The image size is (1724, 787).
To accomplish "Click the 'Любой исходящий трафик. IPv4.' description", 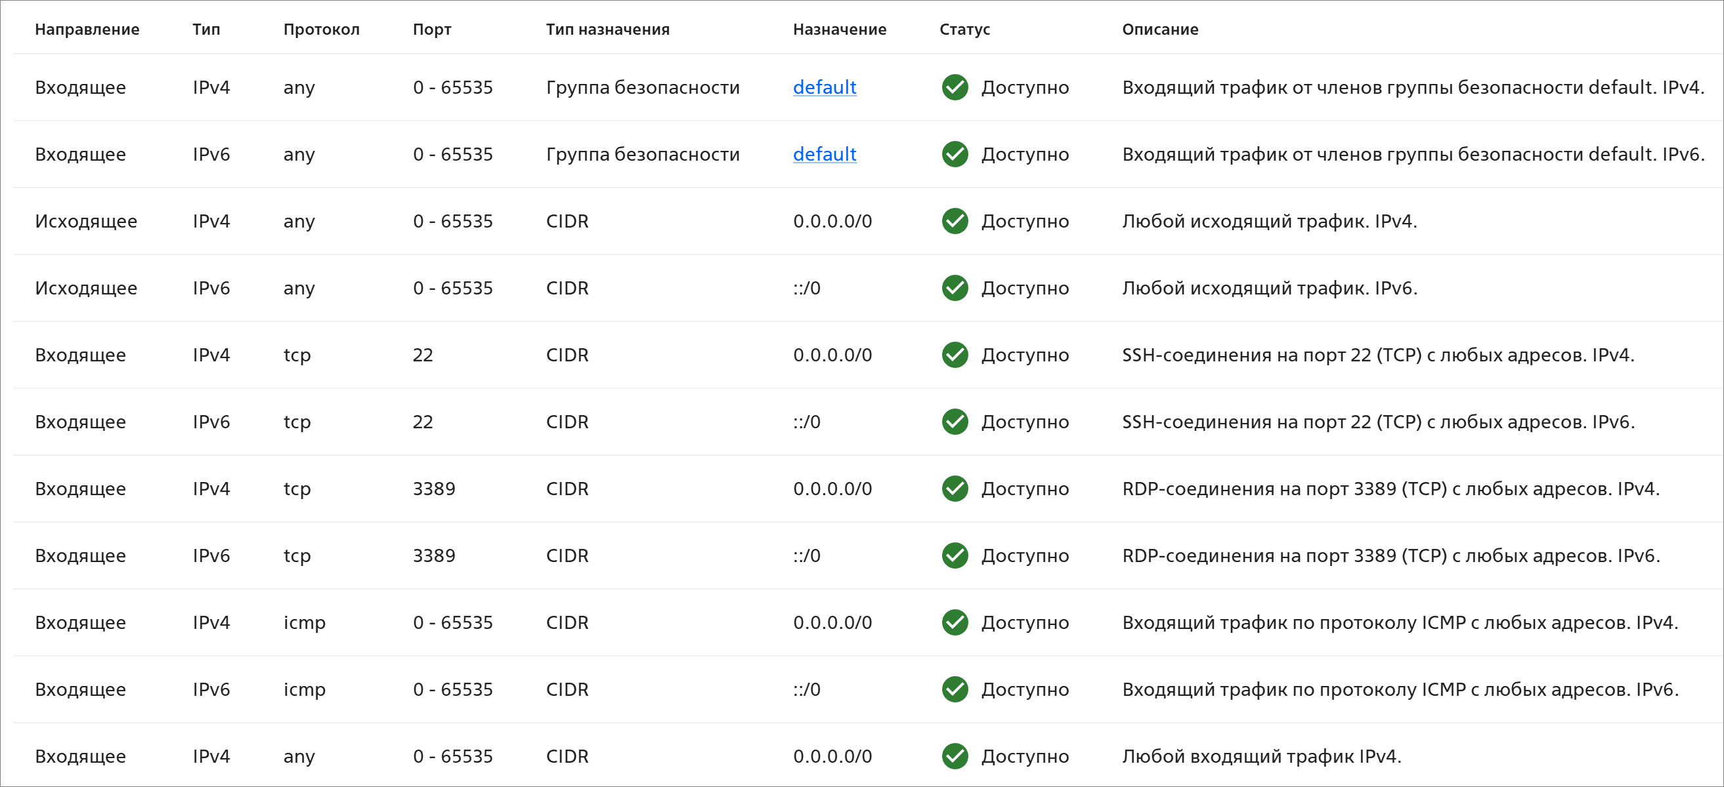I will point(1270,221).
